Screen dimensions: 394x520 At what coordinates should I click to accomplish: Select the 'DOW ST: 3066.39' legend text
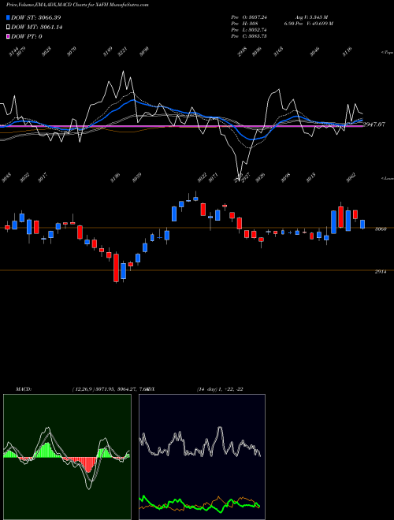[35, 17]
